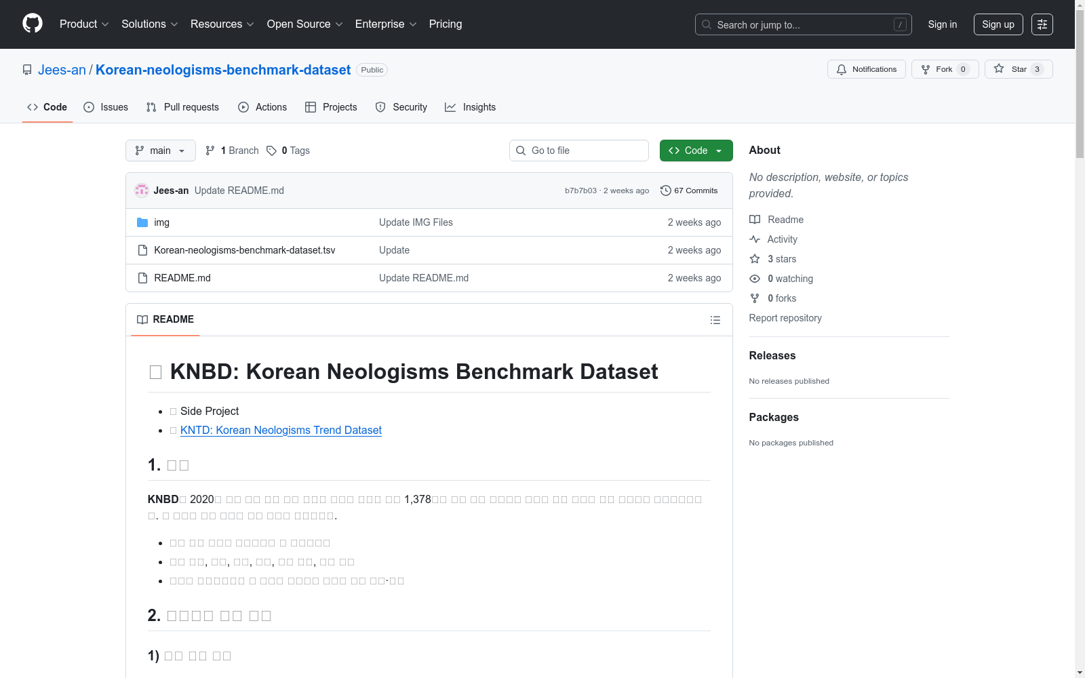
Task: Open the Projects tab
Action: coord(331,107)
